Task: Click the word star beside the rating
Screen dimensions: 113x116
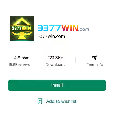Action: tap(25, 58)
